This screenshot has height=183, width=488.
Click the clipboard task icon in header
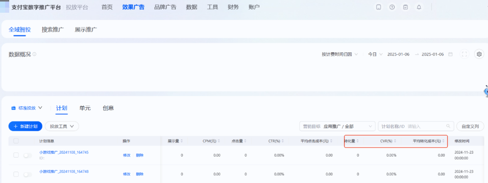(405, 7)
